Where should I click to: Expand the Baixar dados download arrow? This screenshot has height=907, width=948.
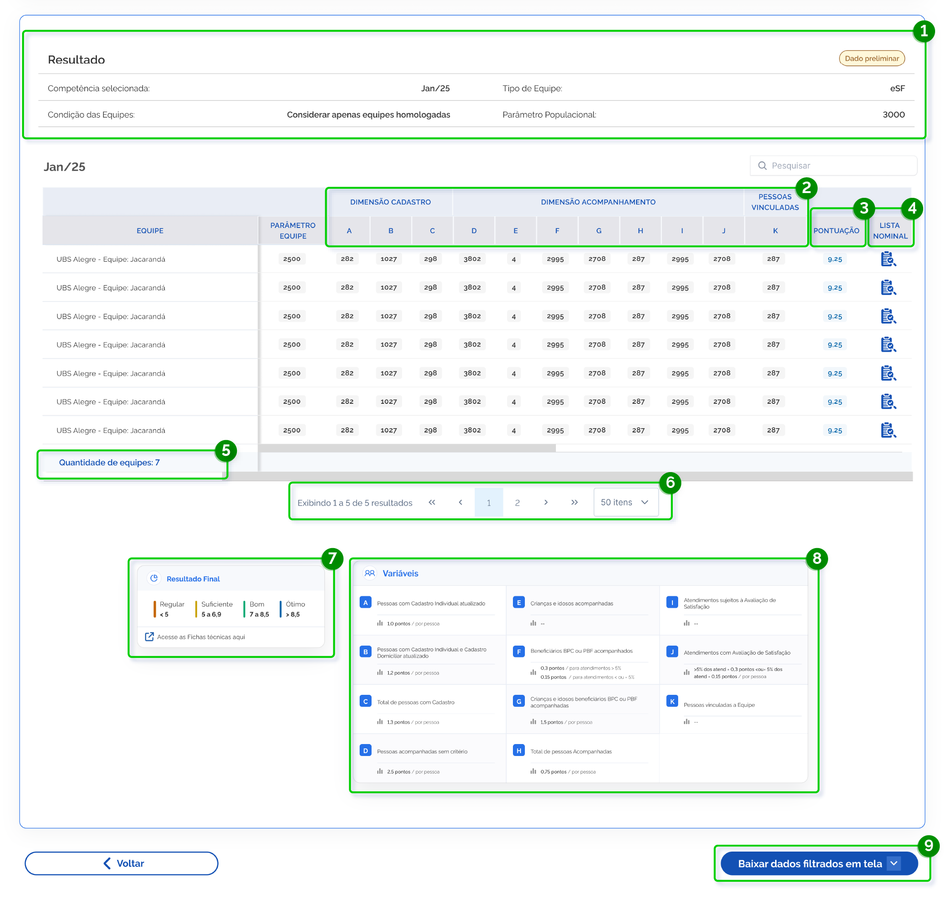coord(894,863)
